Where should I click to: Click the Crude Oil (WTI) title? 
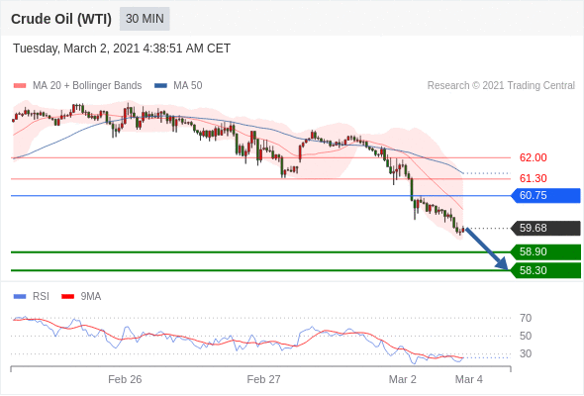61,19
